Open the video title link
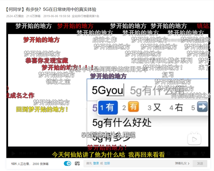Image resolution: width=214 pixels, height=171 pixels. (x=50, y=9)
